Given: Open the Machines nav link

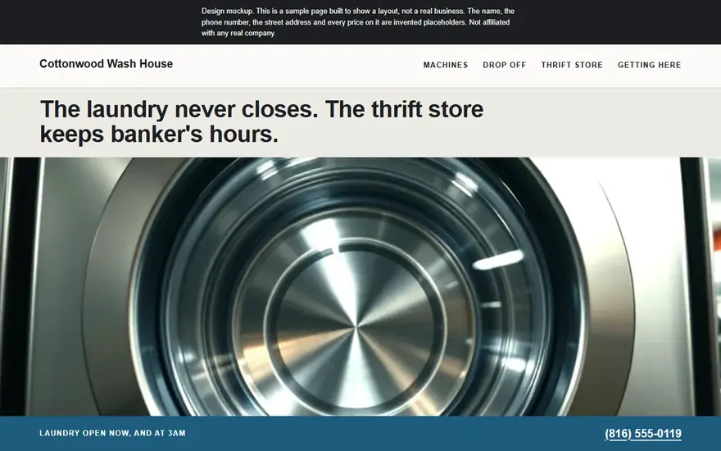Looking at the screenshot, I should (x=445, y=65).
